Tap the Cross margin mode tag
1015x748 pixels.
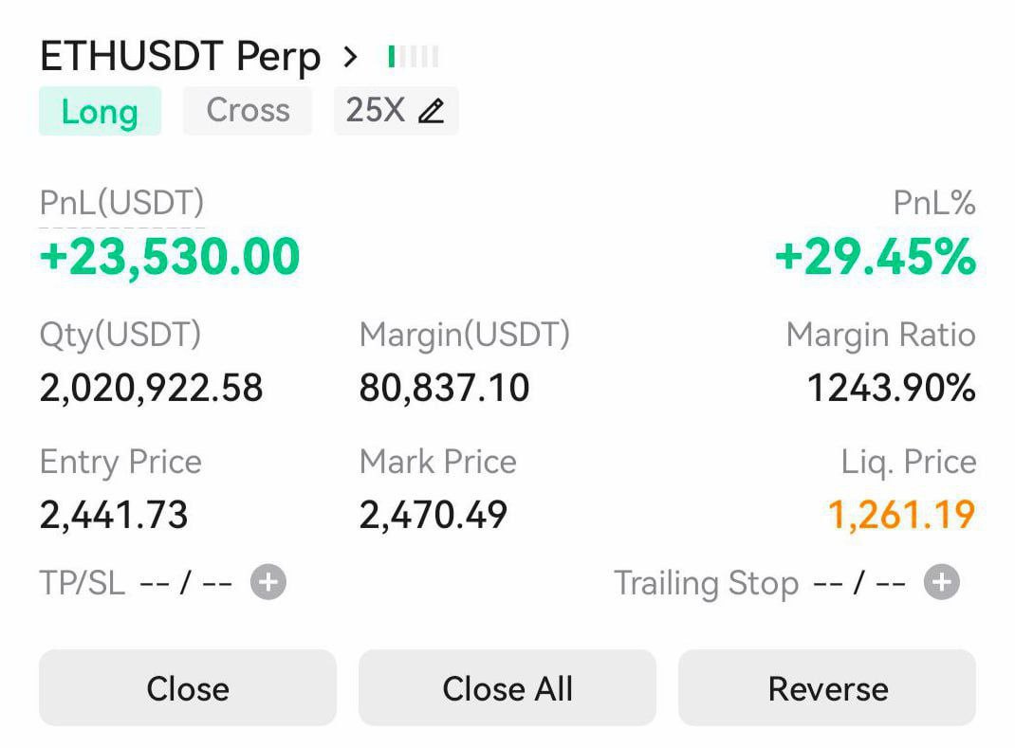(248, 111)
